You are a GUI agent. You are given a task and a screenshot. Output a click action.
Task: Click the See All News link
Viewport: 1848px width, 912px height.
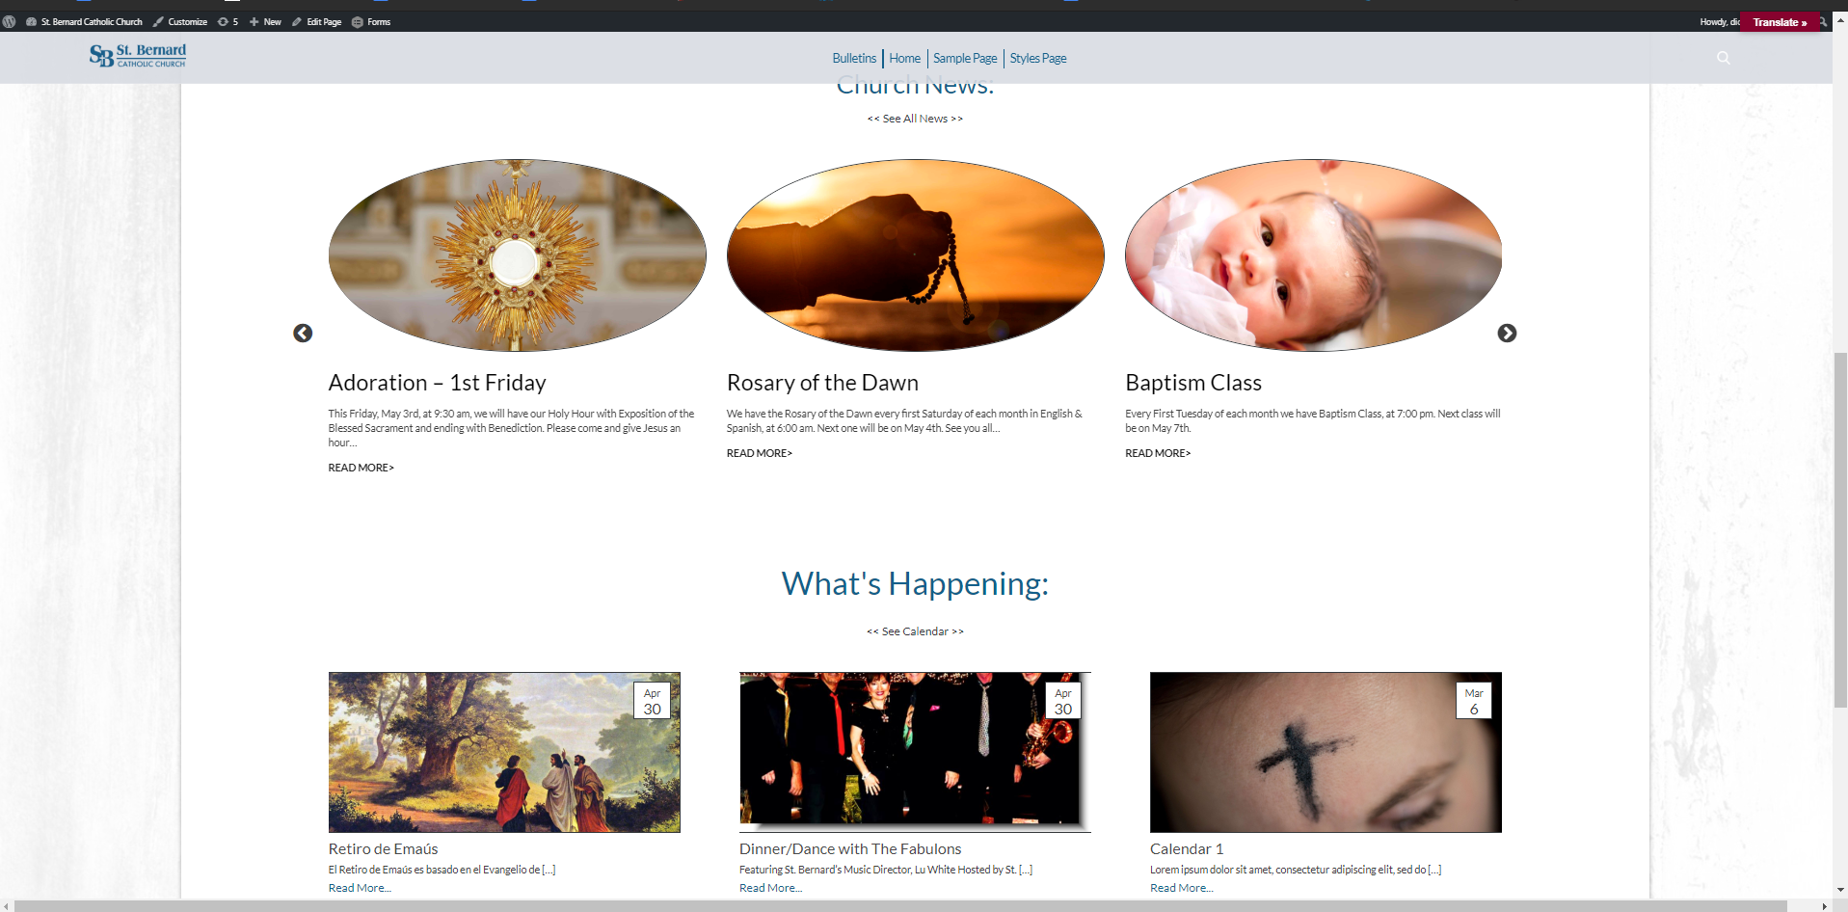pos(915,119)
